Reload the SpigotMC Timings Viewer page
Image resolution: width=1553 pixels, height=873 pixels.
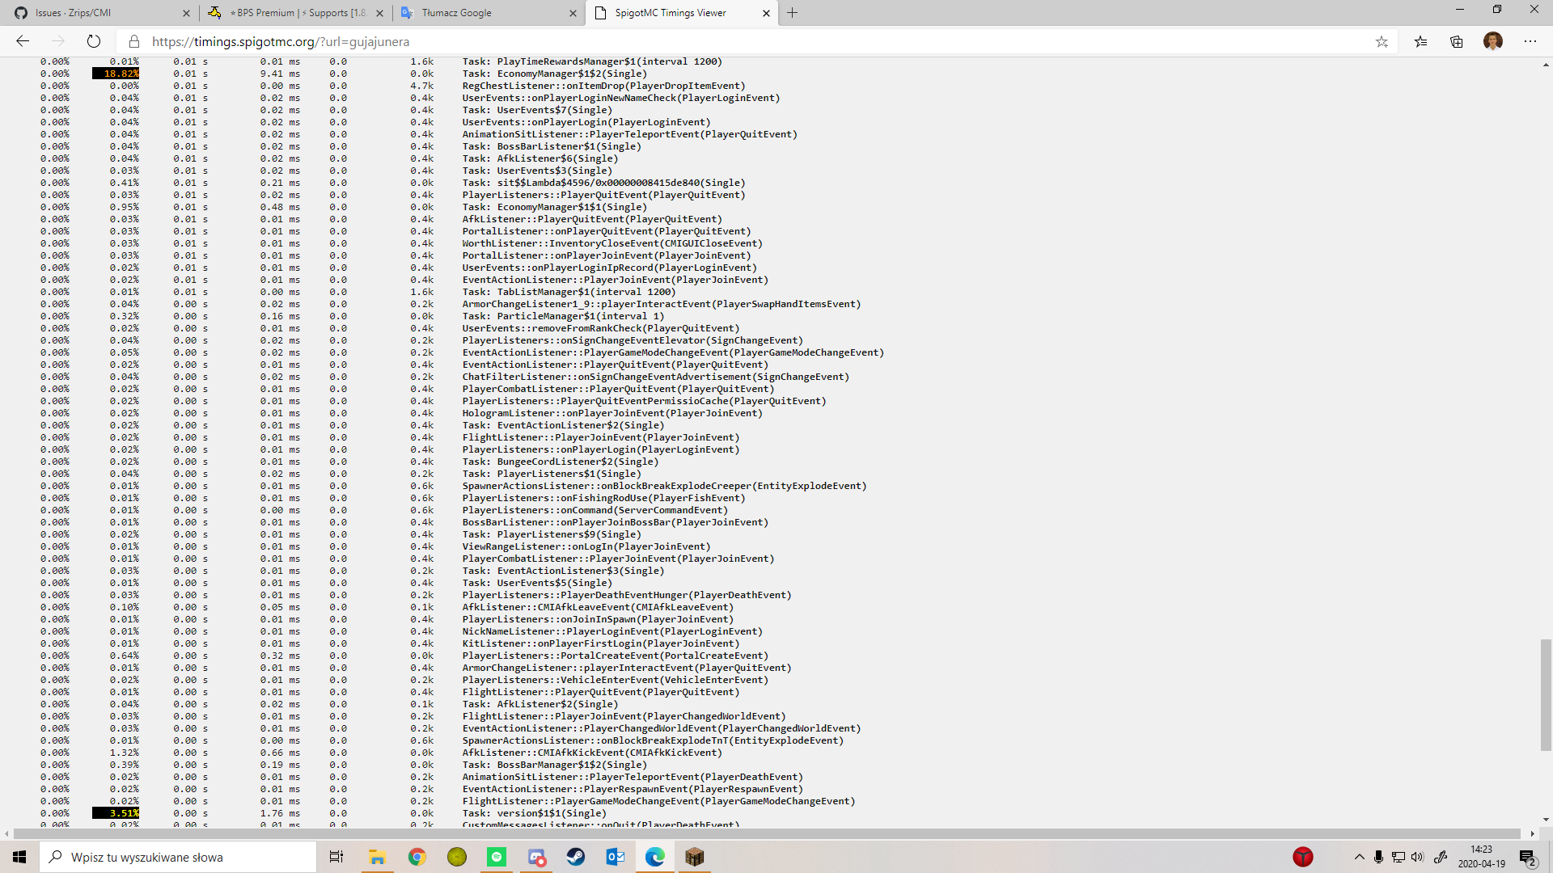coord(94,41)
